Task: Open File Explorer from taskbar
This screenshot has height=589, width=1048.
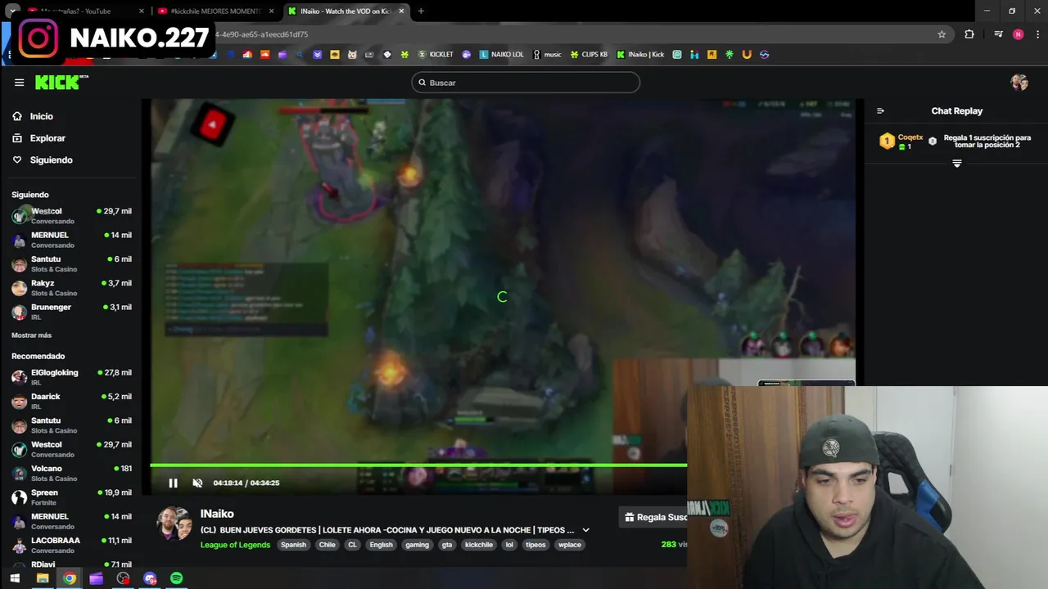Action: (43, 578)
